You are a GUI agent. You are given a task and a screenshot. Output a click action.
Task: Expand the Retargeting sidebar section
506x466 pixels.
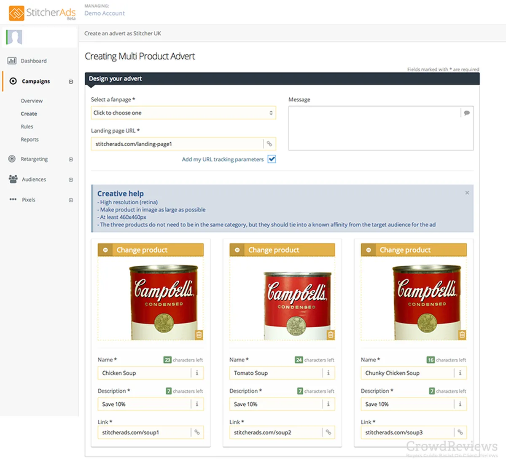71,159
